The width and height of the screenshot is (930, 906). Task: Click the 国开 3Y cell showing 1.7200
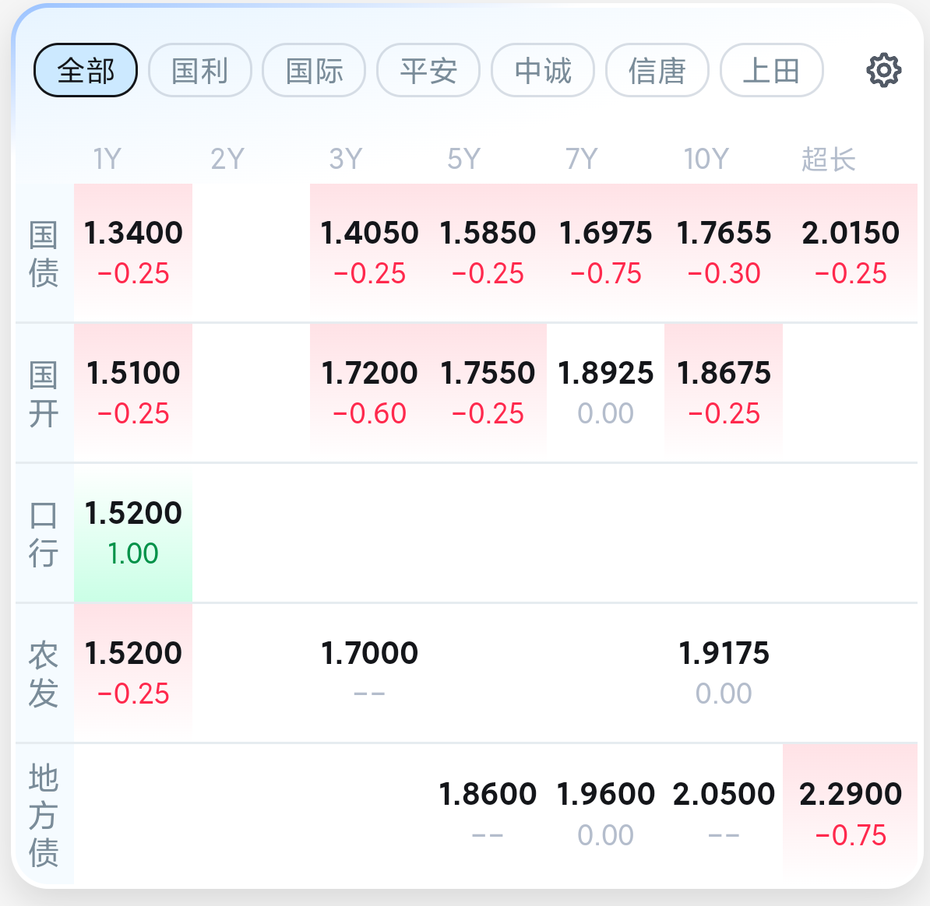tap(369, 392)
